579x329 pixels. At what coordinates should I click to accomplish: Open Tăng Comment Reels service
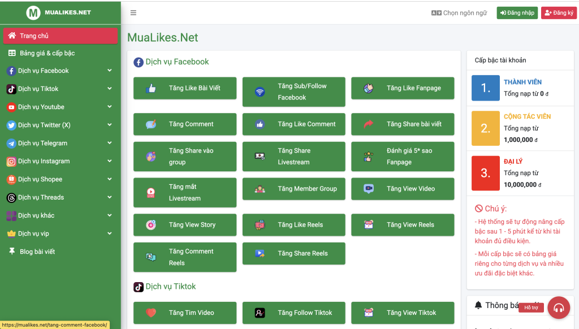coord(185,257)
